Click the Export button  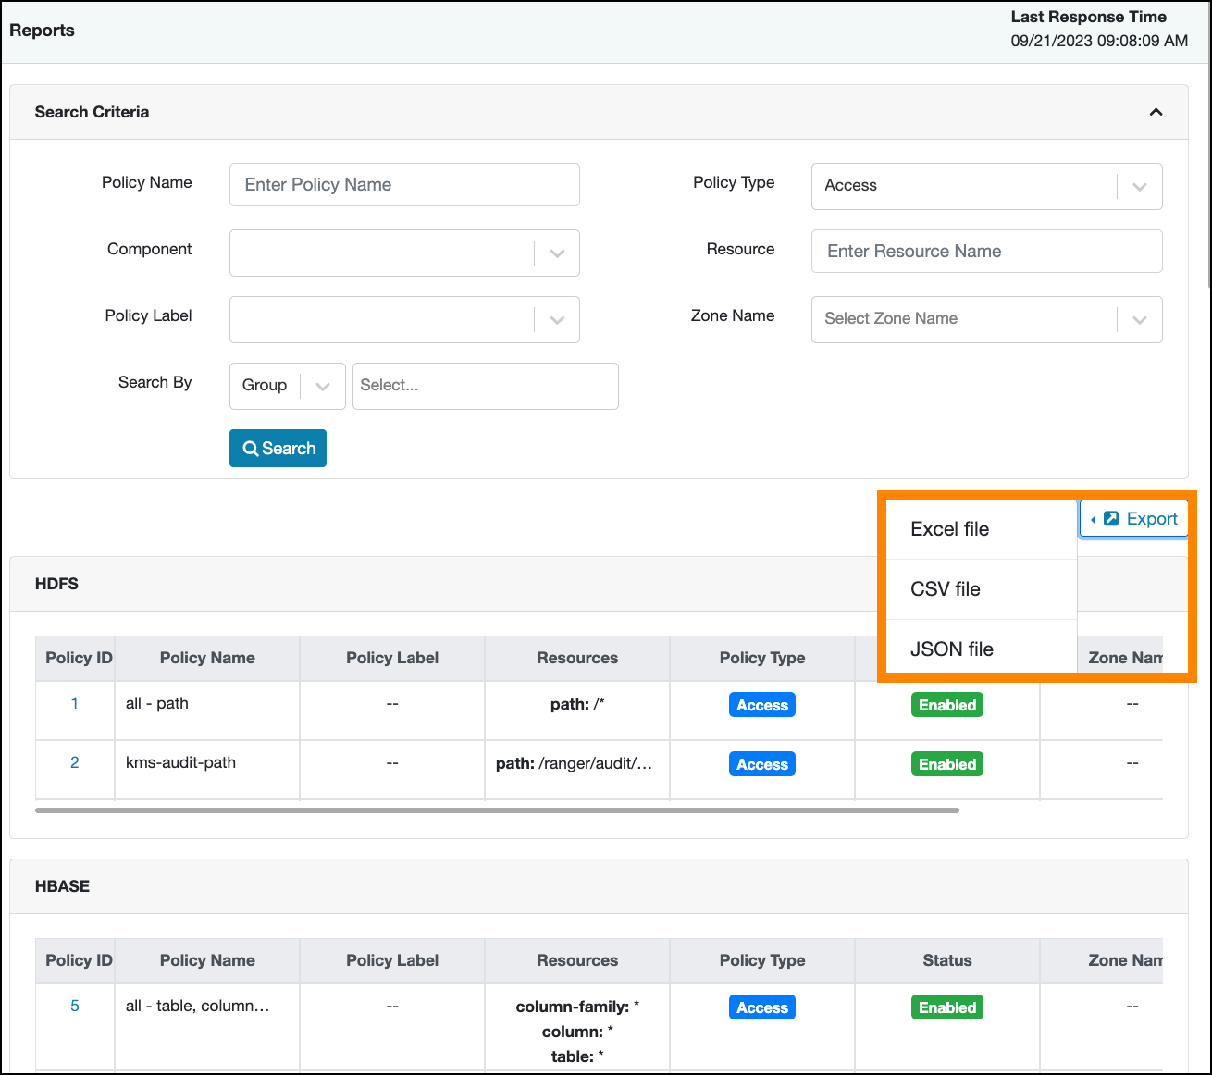(x=1133, y=519)
